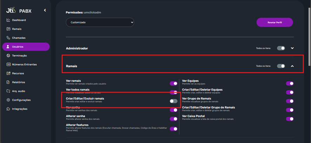311x143 pixels.
Task: Click the Chamadas phone icon
Action: (x=8, y=38)
